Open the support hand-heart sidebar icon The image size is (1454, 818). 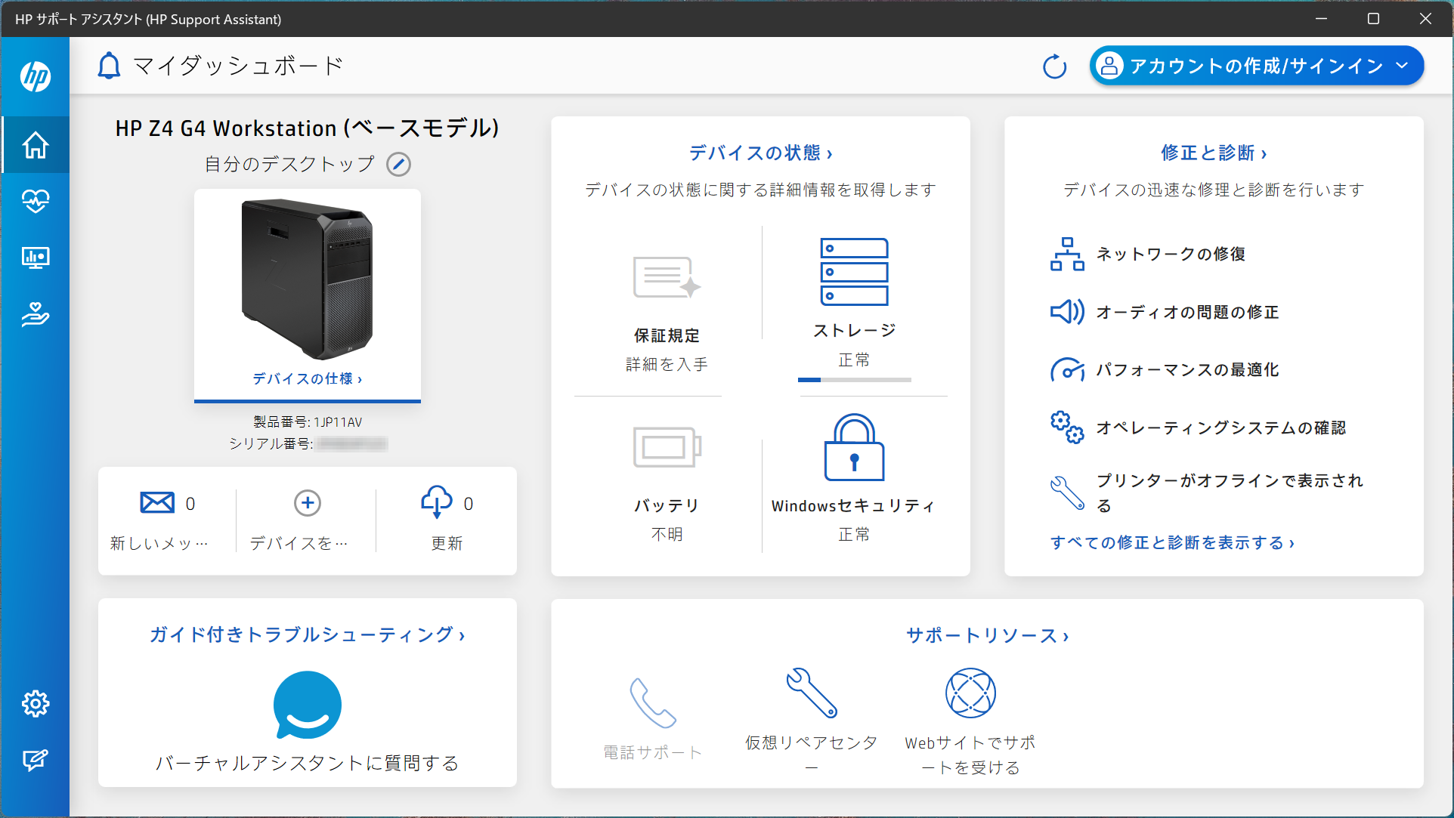pos(36,314)
